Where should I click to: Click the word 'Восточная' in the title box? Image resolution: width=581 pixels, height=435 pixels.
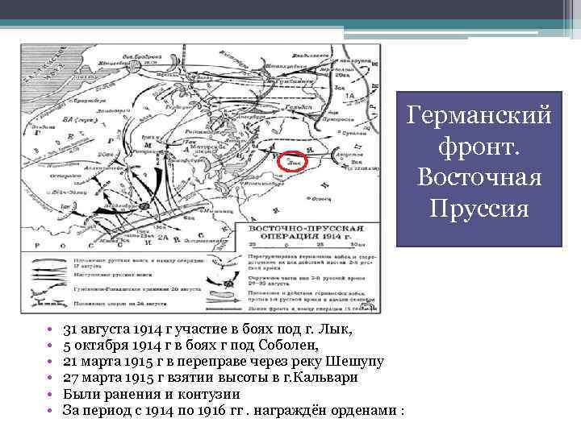479,176
